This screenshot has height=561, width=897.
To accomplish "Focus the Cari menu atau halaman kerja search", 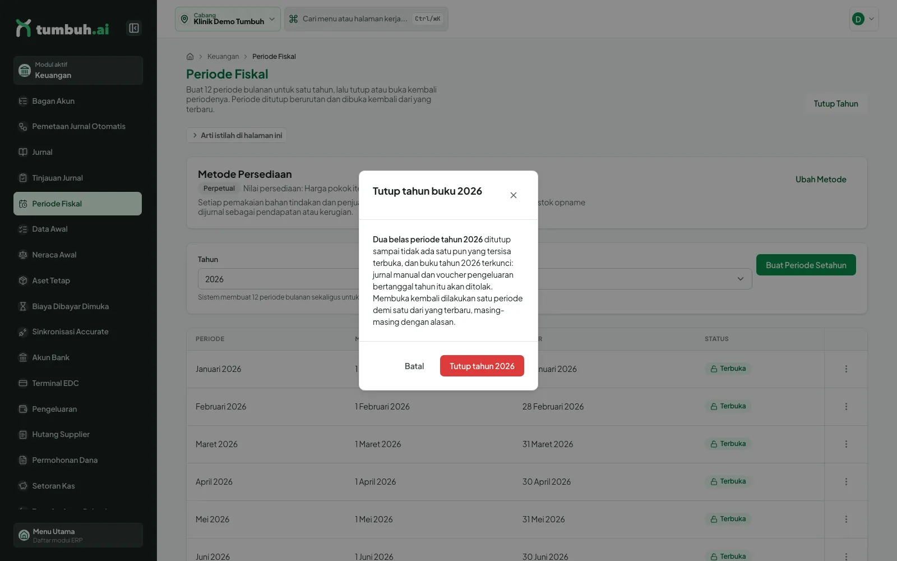I will click(366, 19).
